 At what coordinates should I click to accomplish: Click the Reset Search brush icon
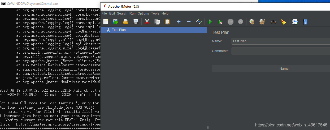(x=284, y=22)
